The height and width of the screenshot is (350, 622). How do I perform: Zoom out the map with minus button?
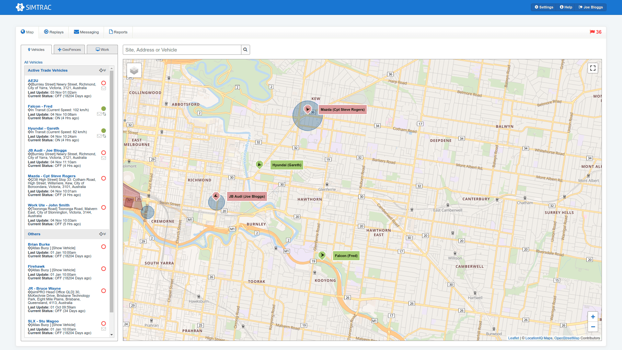[x=593, y=327]
